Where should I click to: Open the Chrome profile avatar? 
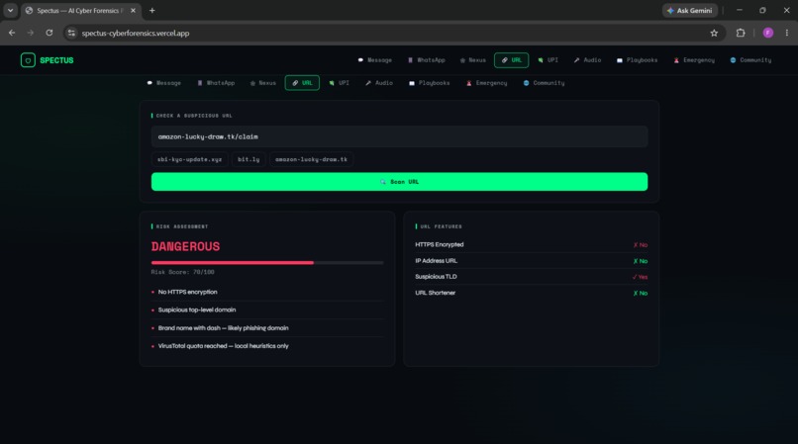[x=768, y=33]
